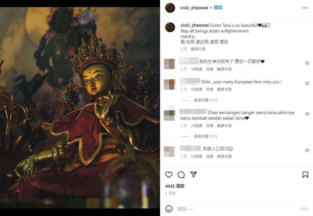Like the '我的女神你回来了' comment

pyautogui.click(x=307, y=63)
